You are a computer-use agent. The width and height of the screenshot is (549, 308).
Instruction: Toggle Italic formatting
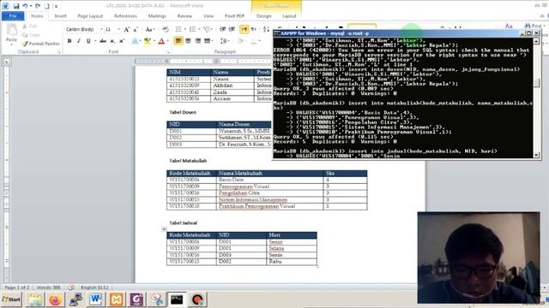point(79,41)
